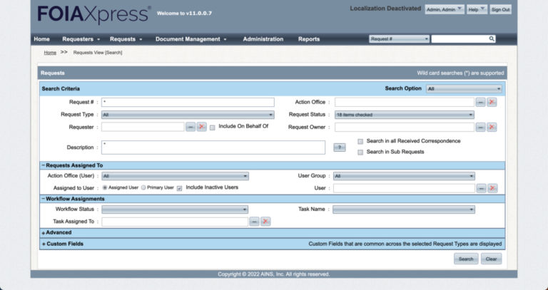This screenshot has width=548, height=290.
Task: Click the magnifier icon in top search box
Action: coord(492,38)
